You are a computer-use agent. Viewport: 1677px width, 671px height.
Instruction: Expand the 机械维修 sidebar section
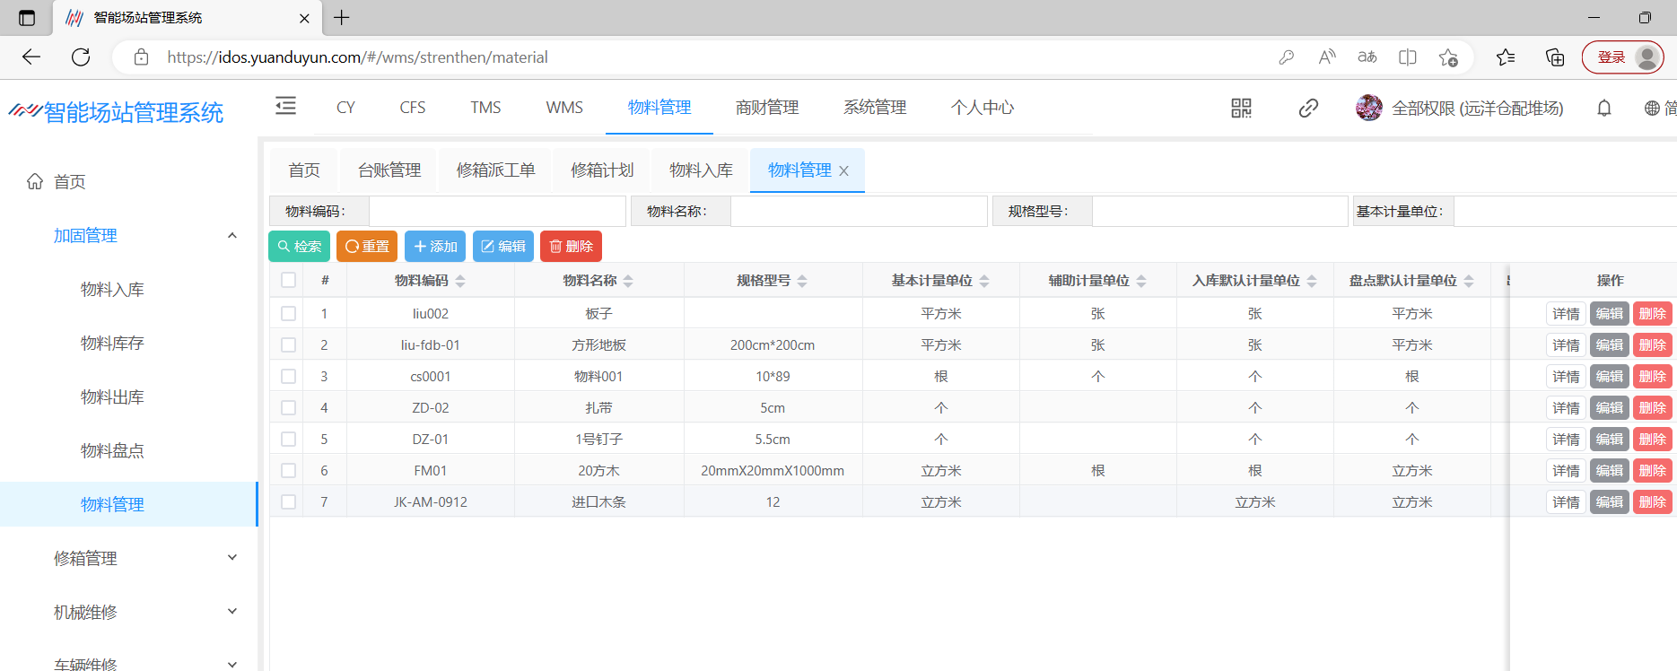pyautogui.click(x=232, y=612)
